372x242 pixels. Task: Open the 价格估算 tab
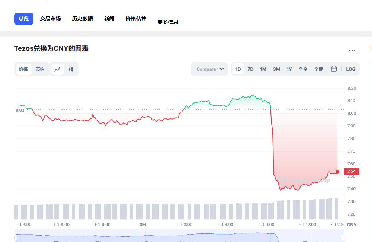pos(136,19)
